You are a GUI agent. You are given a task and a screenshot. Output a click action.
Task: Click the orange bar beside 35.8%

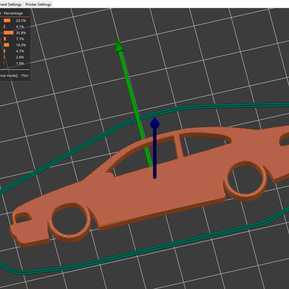click(x=8, y=33)
